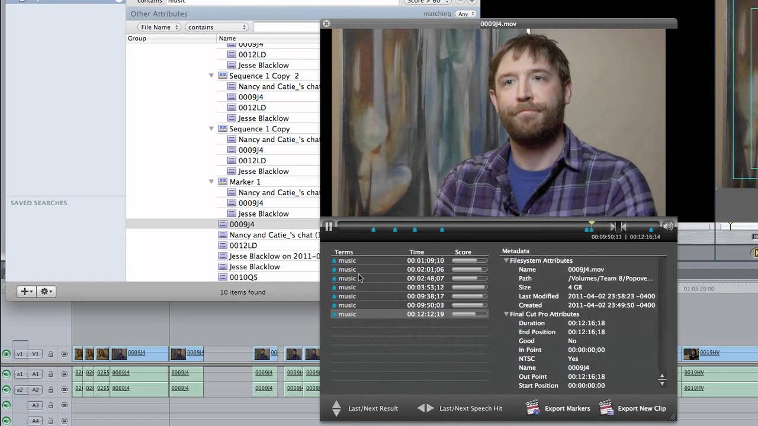Toggle Auto Select on the V1 track
758x426 pixels.
tap(64, 354)
